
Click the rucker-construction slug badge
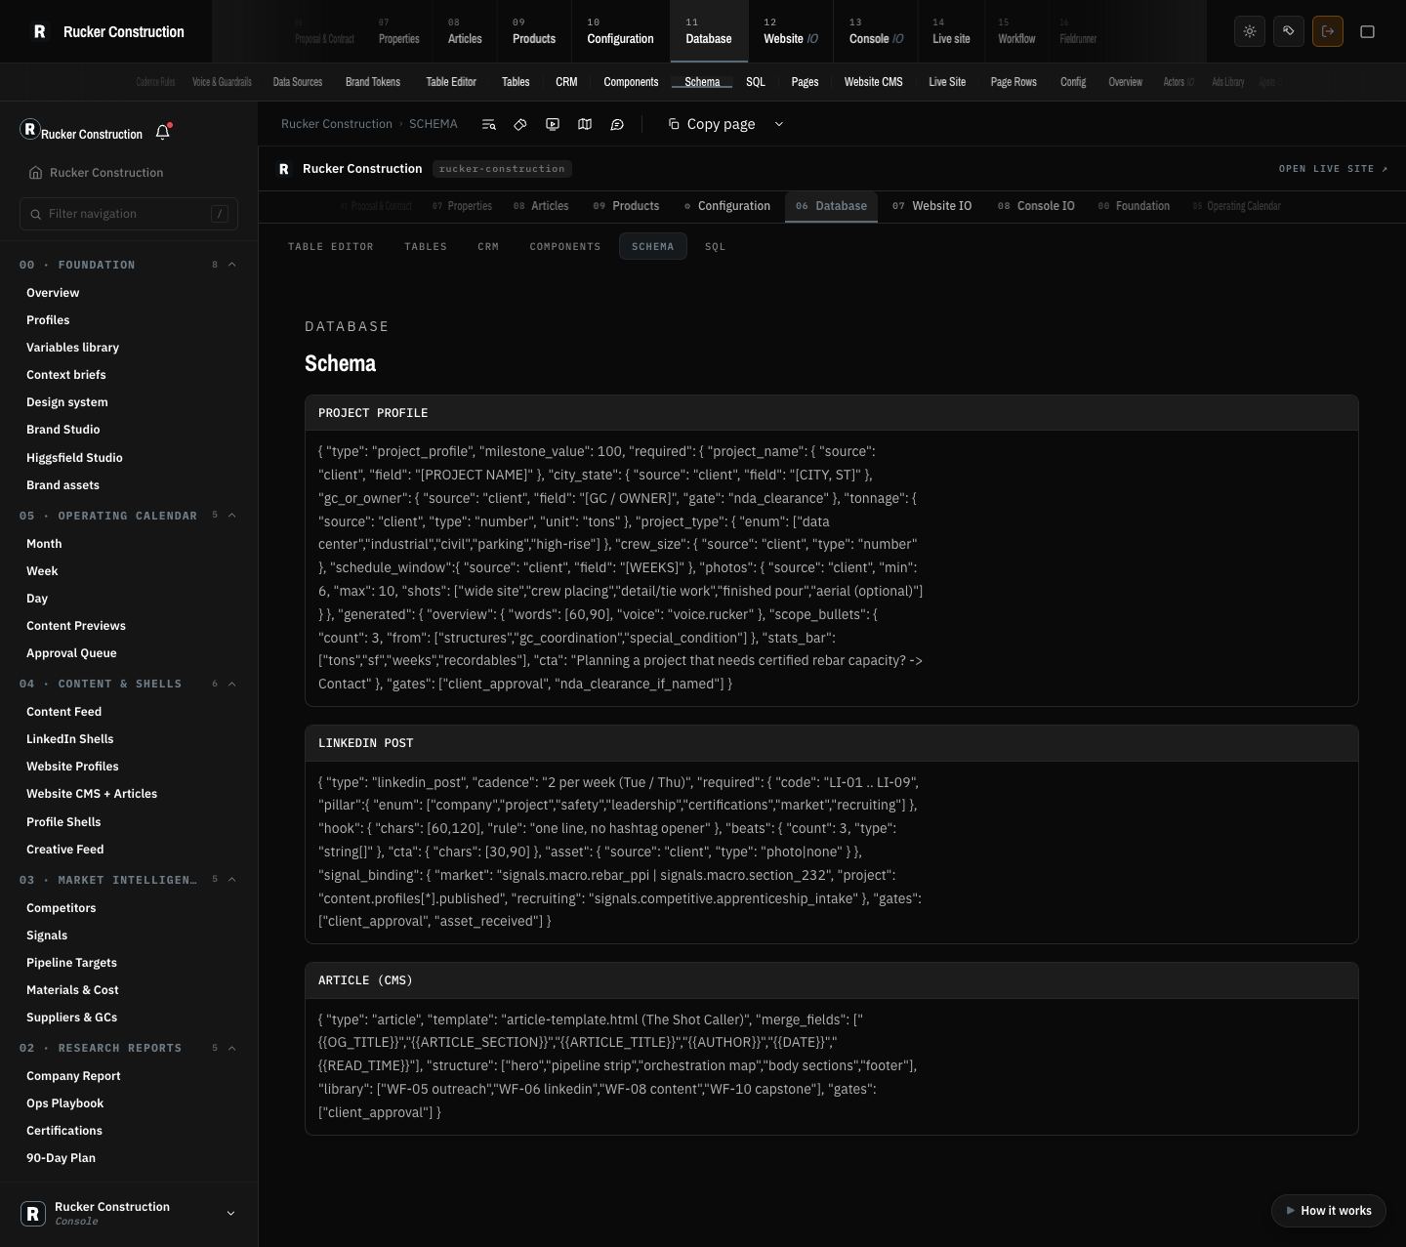coord(502,169)
